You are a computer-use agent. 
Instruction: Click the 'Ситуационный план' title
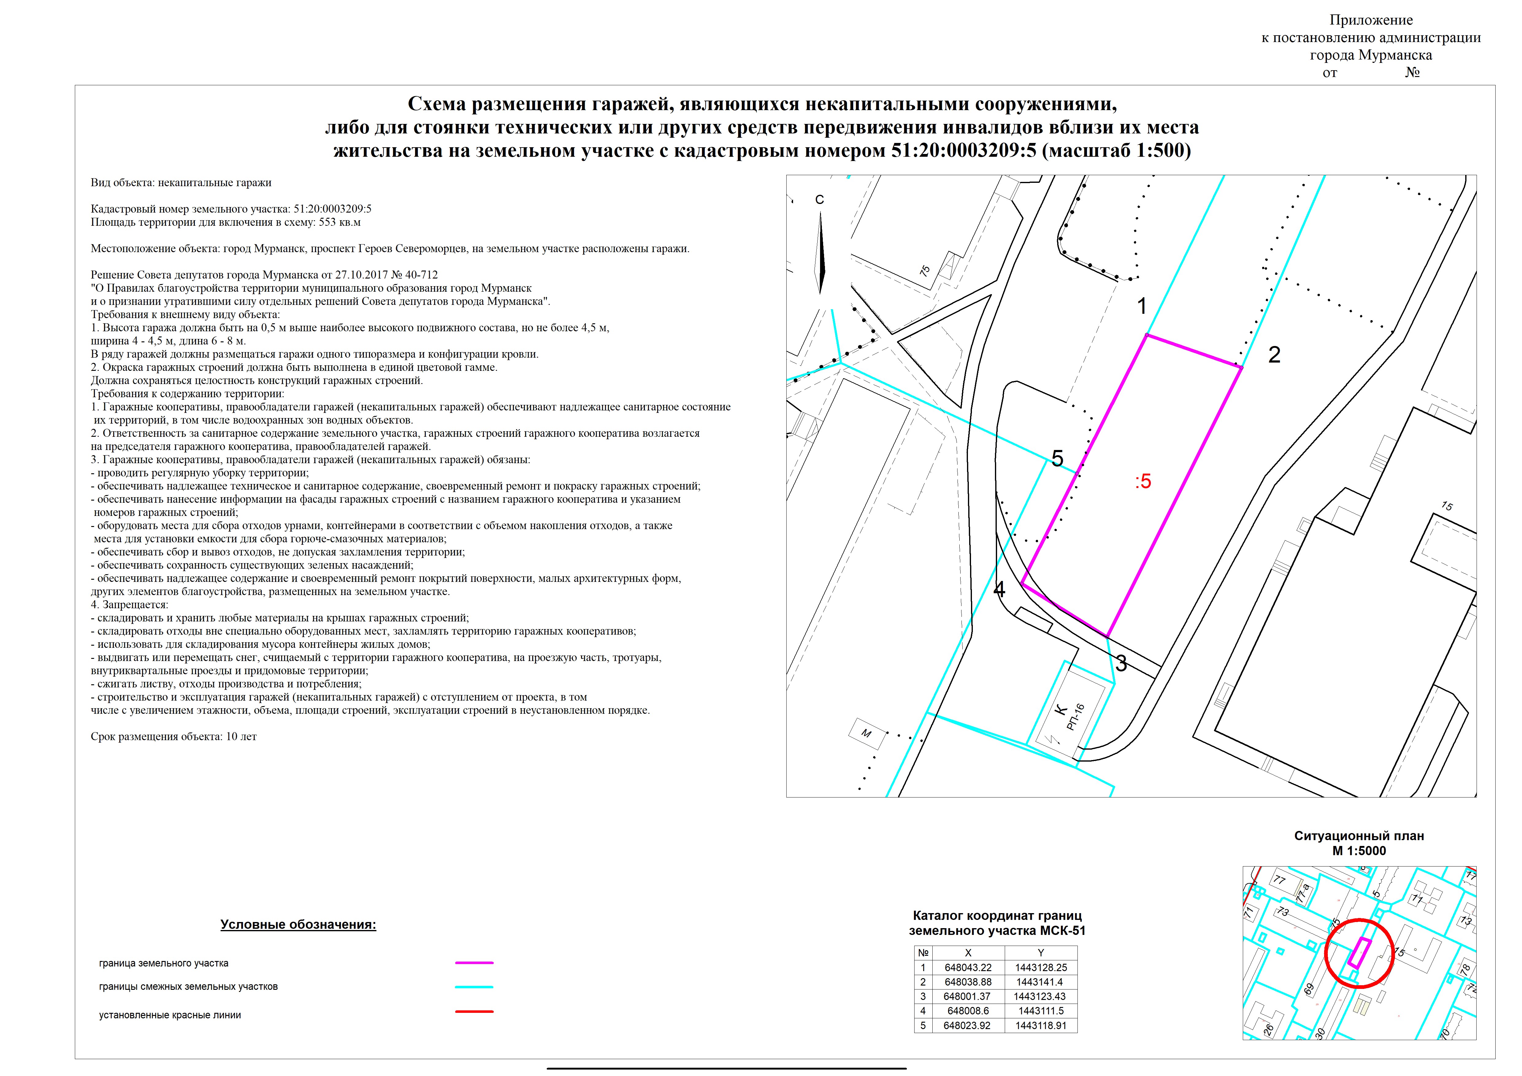click(x=1359, y=836)
